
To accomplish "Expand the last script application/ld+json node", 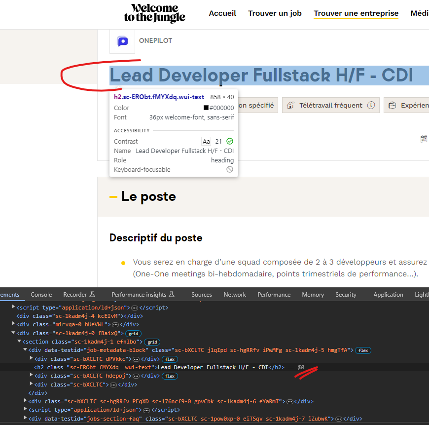I will click(25, 409).
